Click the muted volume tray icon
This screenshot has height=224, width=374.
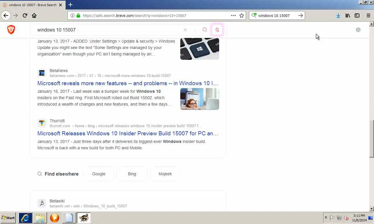pyautogui.click(x=346, y=218)
